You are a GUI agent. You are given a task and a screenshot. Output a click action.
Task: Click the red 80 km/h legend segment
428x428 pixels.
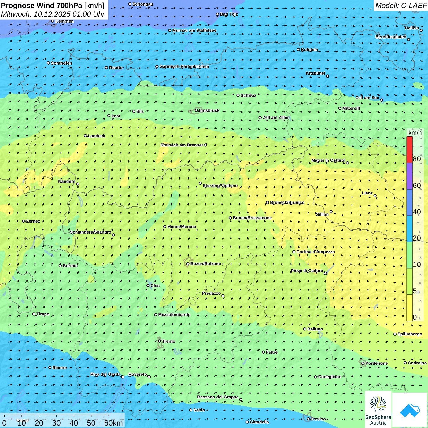(409, 150)
